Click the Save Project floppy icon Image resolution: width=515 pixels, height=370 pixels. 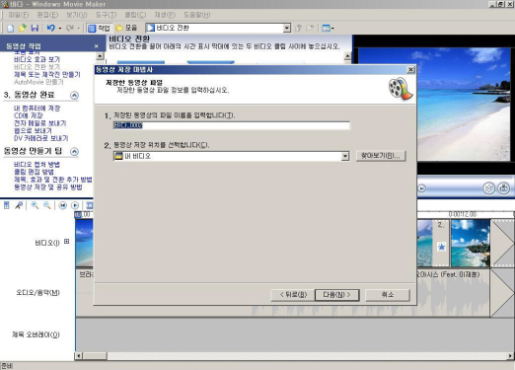pos(35,29)
